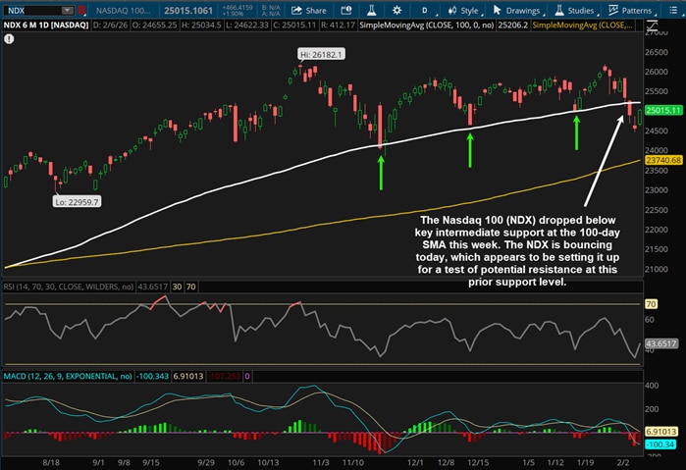Click the exclamation info icon on chart
This screenshot has width=686, height=470.
(x=9, y=39)
